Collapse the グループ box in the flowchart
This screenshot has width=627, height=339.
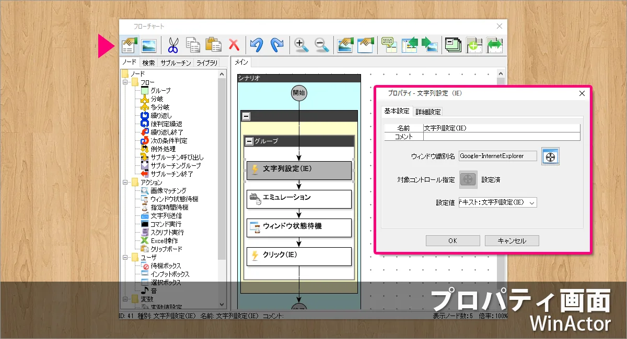pos(250,141)
